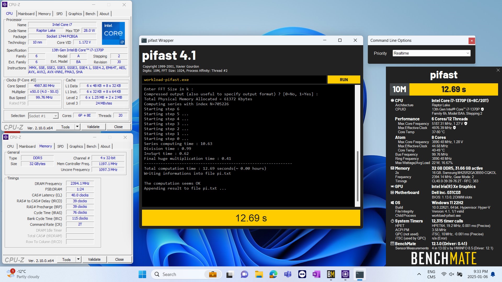
Task: Switch to CPU-Z taskbar icon
Action: point(345,274)
